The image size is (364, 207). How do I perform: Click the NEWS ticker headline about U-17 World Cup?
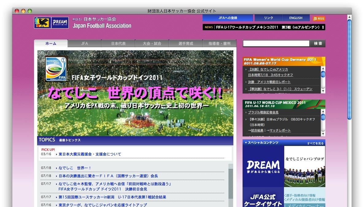pos(269,27)
